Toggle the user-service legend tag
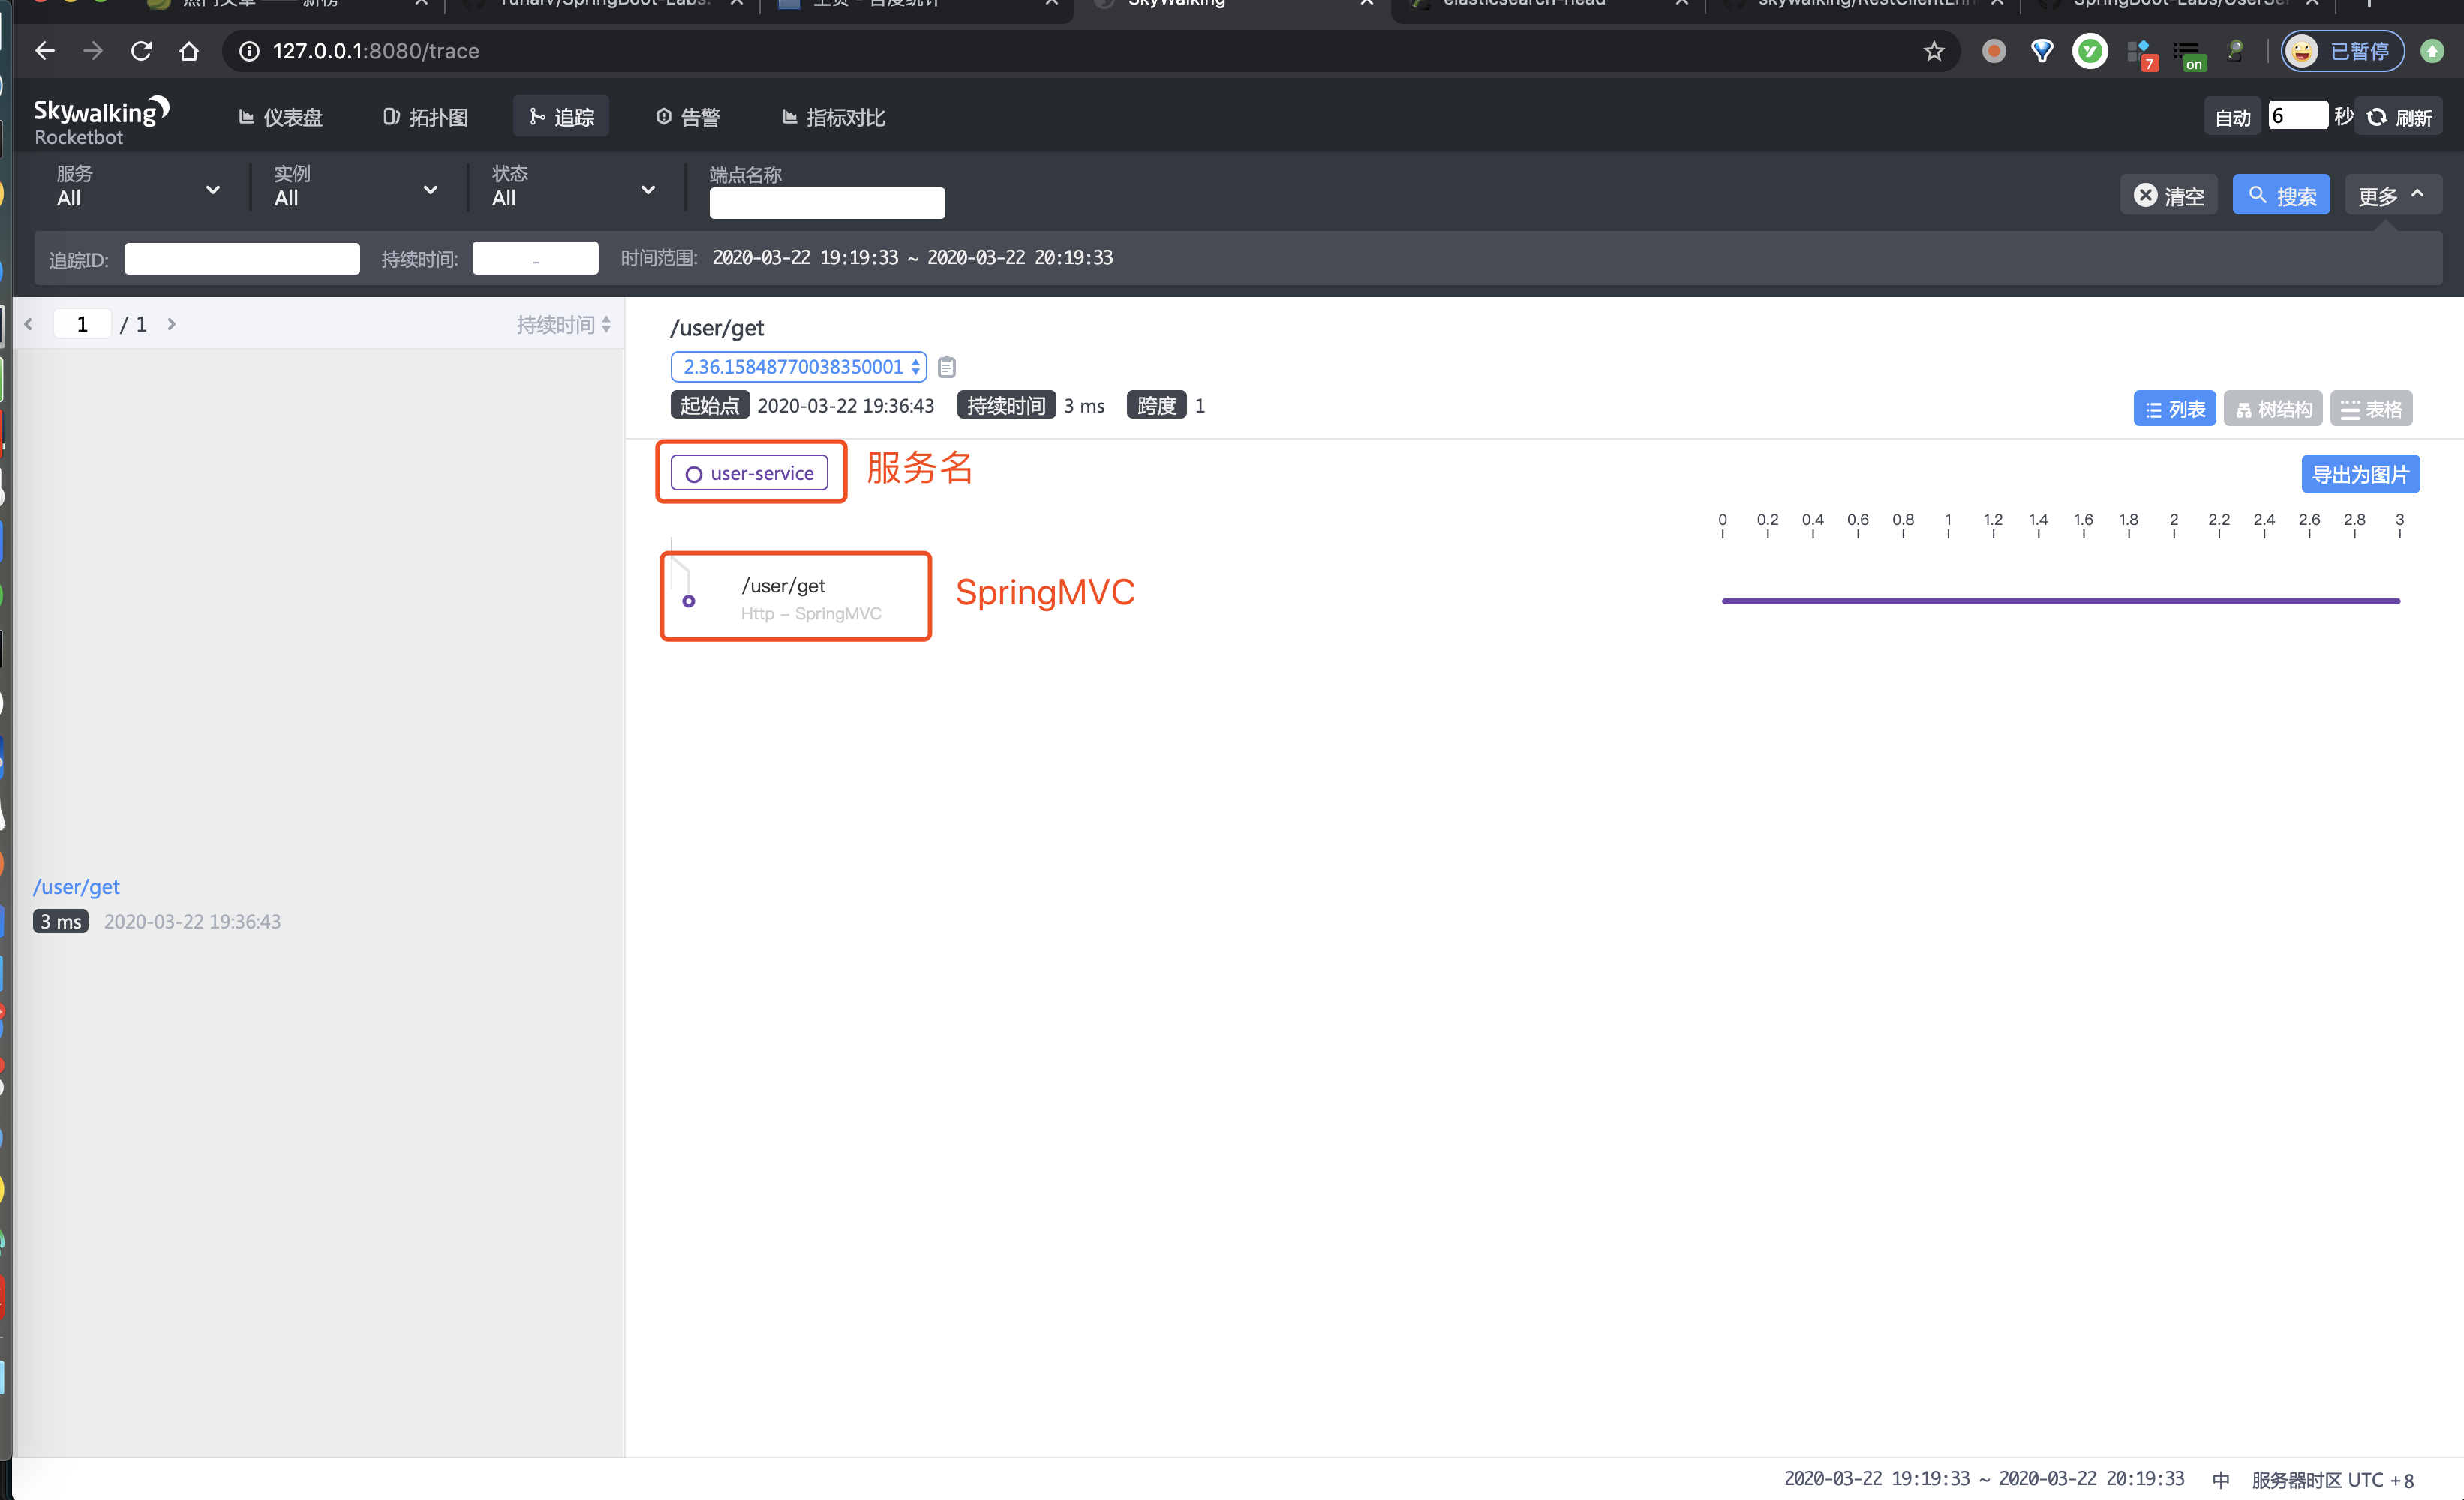2464x1500 pixels. (x=749, y=474)
